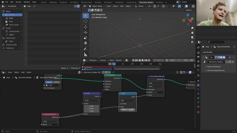Open the Playback menu in timeline

point(94,60)
